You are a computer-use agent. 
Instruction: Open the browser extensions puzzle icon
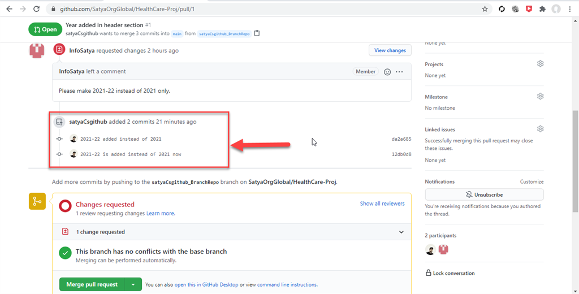click(x=542, y=9)
